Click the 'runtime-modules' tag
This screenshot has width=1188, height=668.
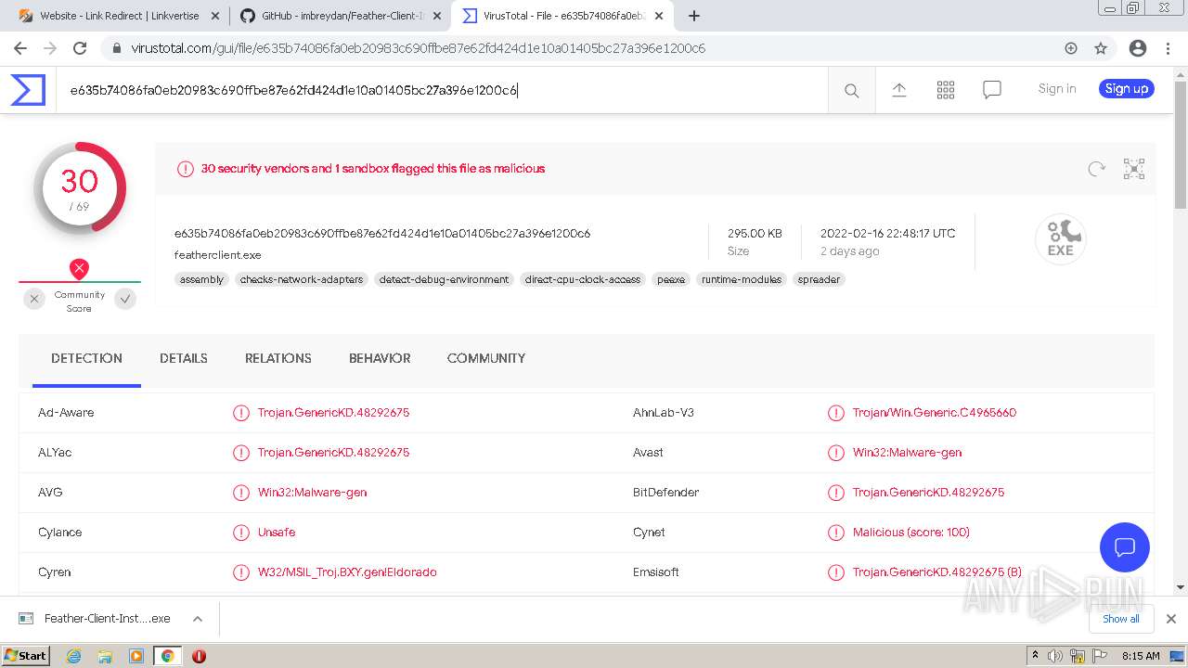pos(742,279)
